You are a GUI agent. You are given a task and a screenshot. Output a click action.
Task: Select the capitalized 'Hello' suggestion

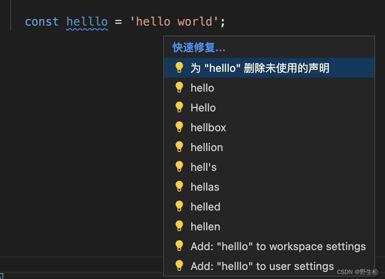(269, 107)
